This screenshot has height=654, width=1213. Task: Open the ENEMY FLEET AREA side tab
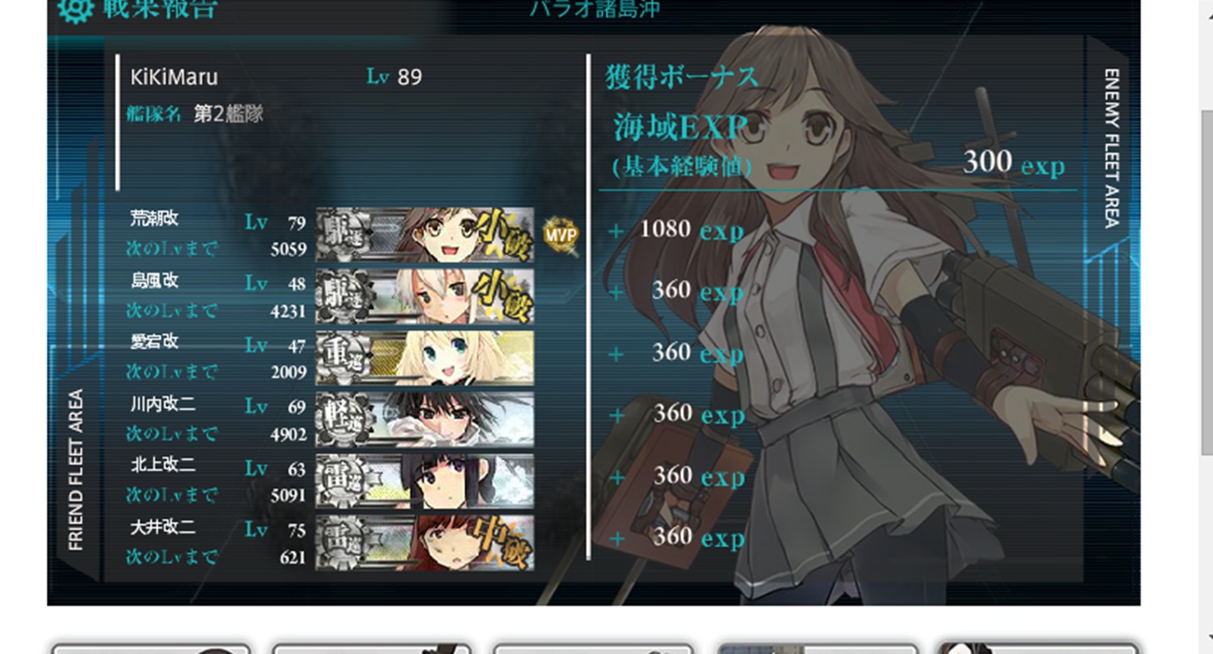[x=1111, y=148]
